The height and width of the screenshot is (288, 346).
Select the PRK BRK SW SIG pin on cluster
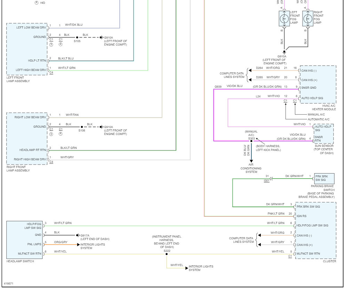[308, 207]
